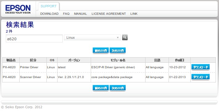Click the upper 次の20件 button
This screenshot has width=219, height=111.
(117, 50)
